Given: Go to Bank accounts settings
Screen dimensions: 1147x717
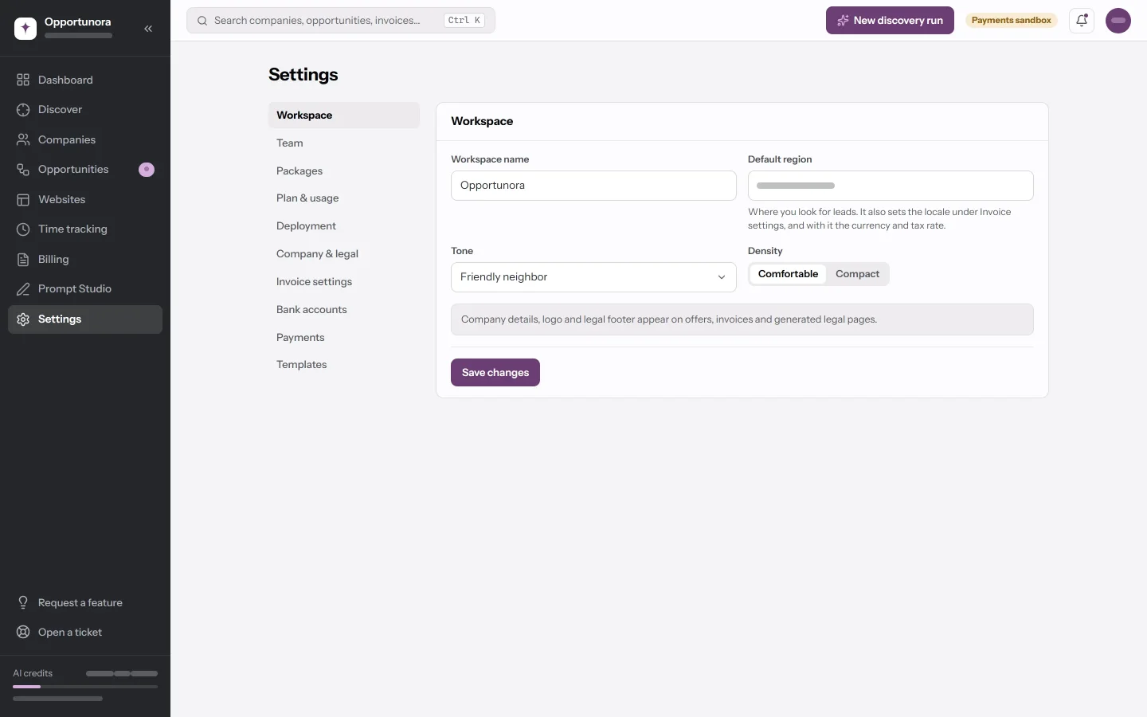Looking at the screenshot, I should click(x=344, y=310).
